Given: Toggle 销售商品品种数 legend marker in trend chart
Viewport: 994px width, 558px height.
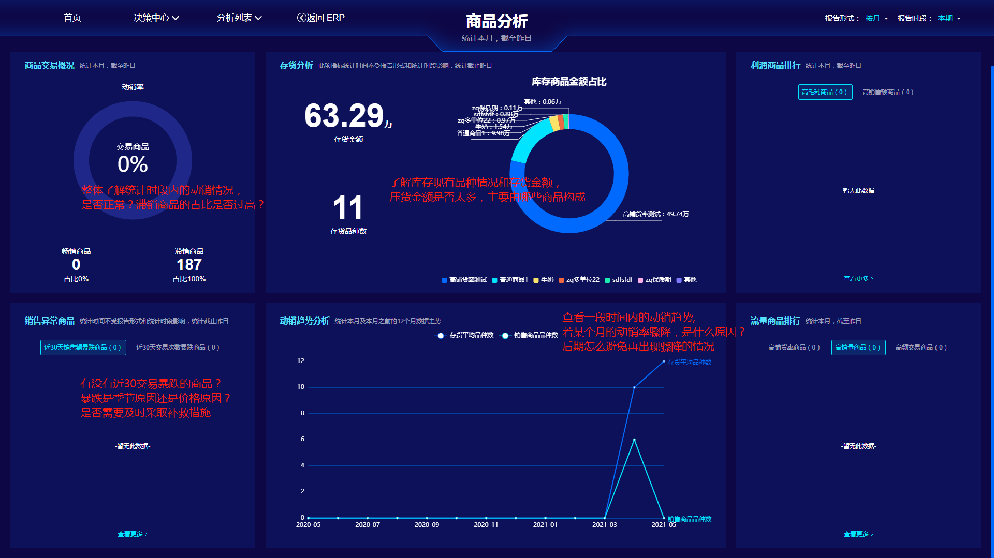Looking at the screenshot, I should tap(505, 336).
